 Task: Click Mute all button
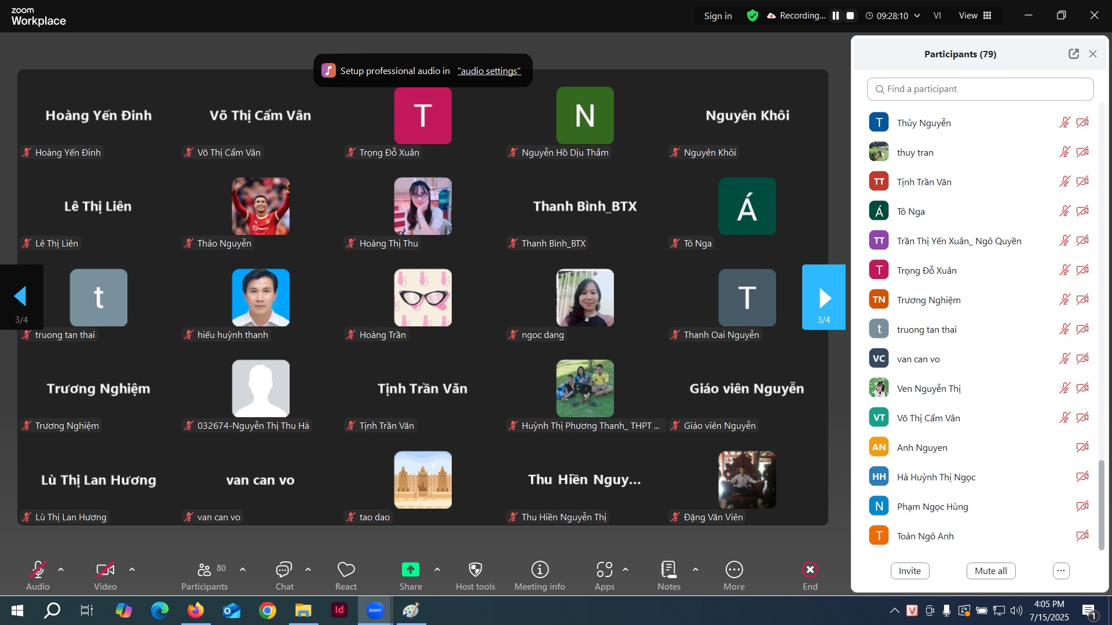point(990,571)
